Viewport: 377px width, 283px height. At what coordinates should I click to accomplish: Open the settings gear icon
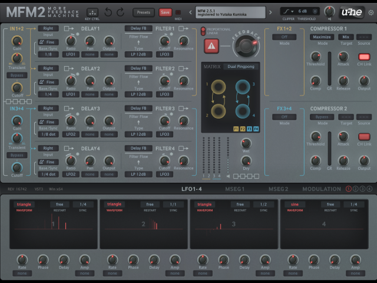point(371,12)
